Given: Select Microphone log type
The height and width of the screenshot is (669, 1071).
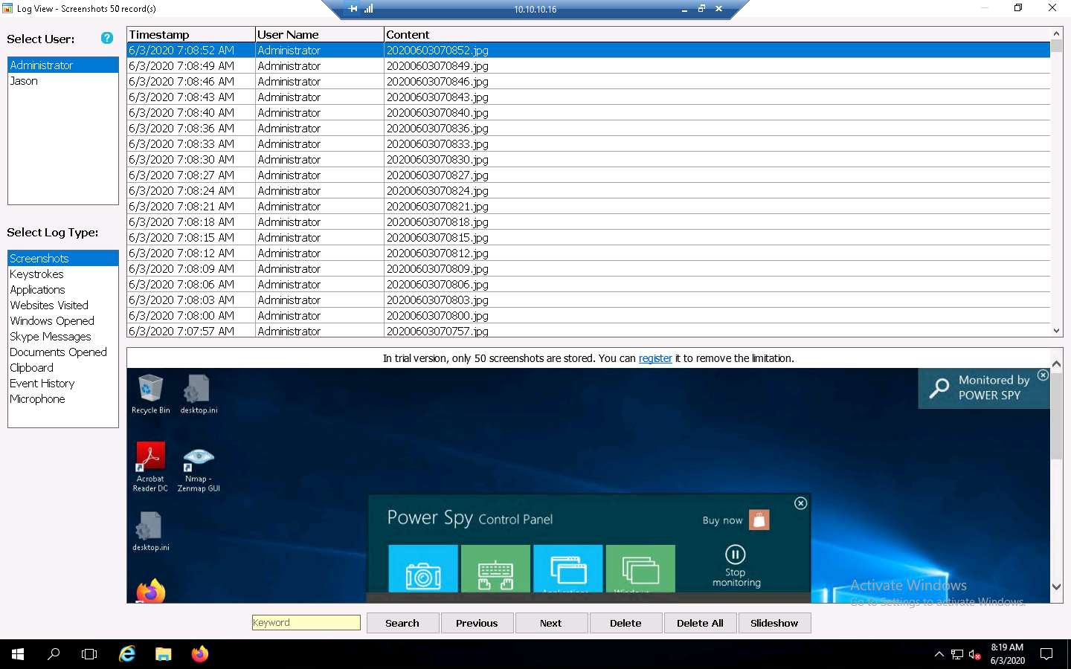Looking at the screenshot, I should pos(63,399).
